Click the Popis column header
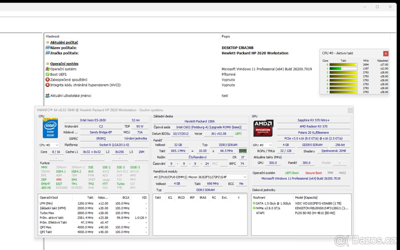Viewport: 400px width, 250px height. 226,36
